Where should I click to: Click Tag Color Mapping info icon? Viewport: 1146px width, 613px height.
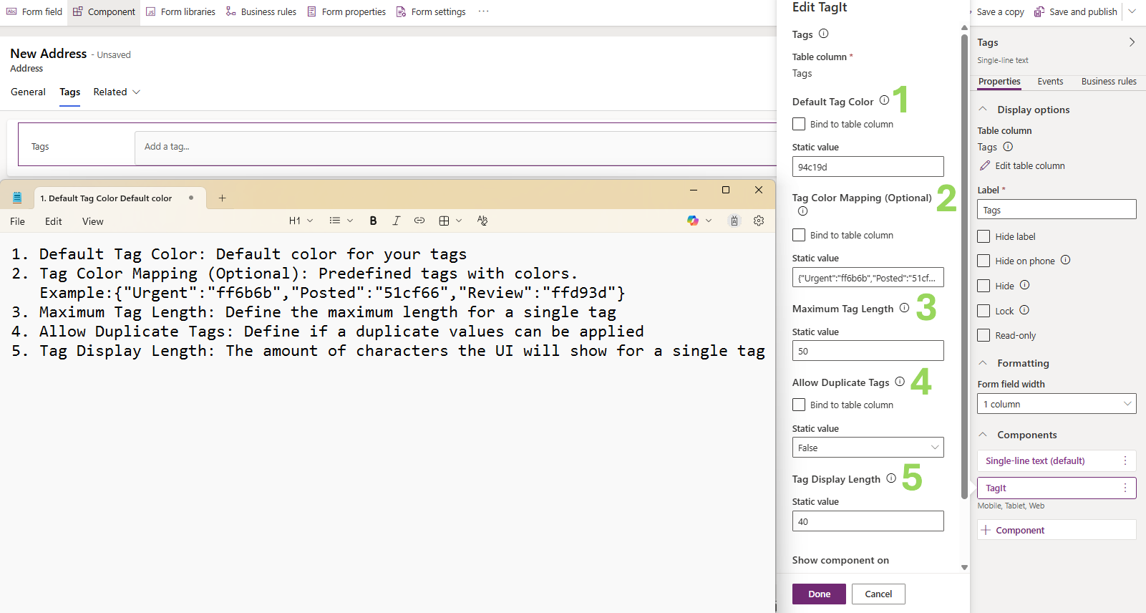click(x=802, y=211)
